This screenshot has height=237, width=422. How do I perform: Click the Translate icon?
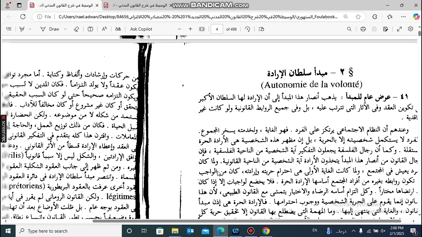click(118, 29)
